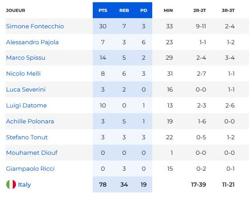Sort by the PTS column header
The height and width of the screenshot is (199, 249).
tap(103, 11)
